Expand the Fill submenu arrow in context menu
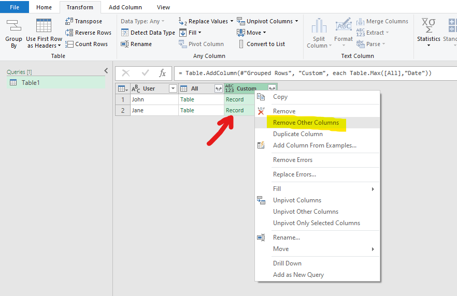The width and height of the screenshot is (457, 296). tap(373, 189)
